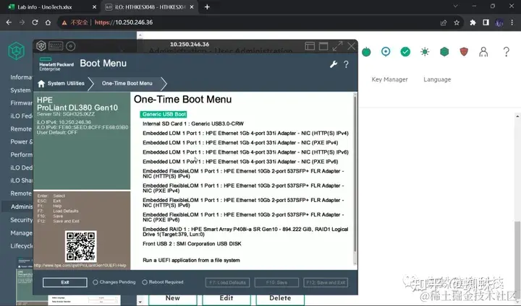Reload the browser page

click(x=35, y=22)
